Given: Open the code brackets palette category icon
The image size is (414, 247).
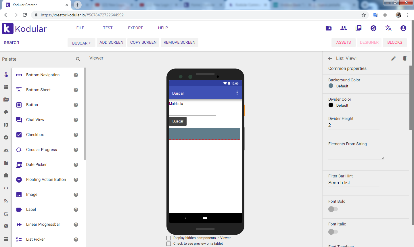Looking at the screenshot, I should [x=6, y=188].
